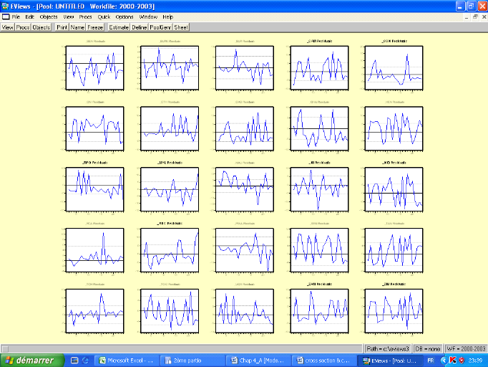
Task: Open PoolGenr from the toolbar
Action: [161, 27]
